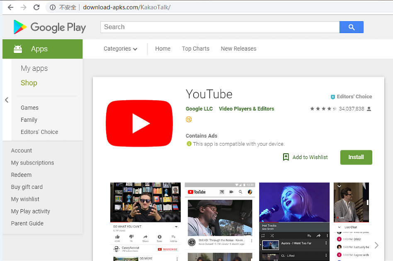Reload the page with refresh icon
Viewport: 393px width, 261px height.
coord(36,7)
